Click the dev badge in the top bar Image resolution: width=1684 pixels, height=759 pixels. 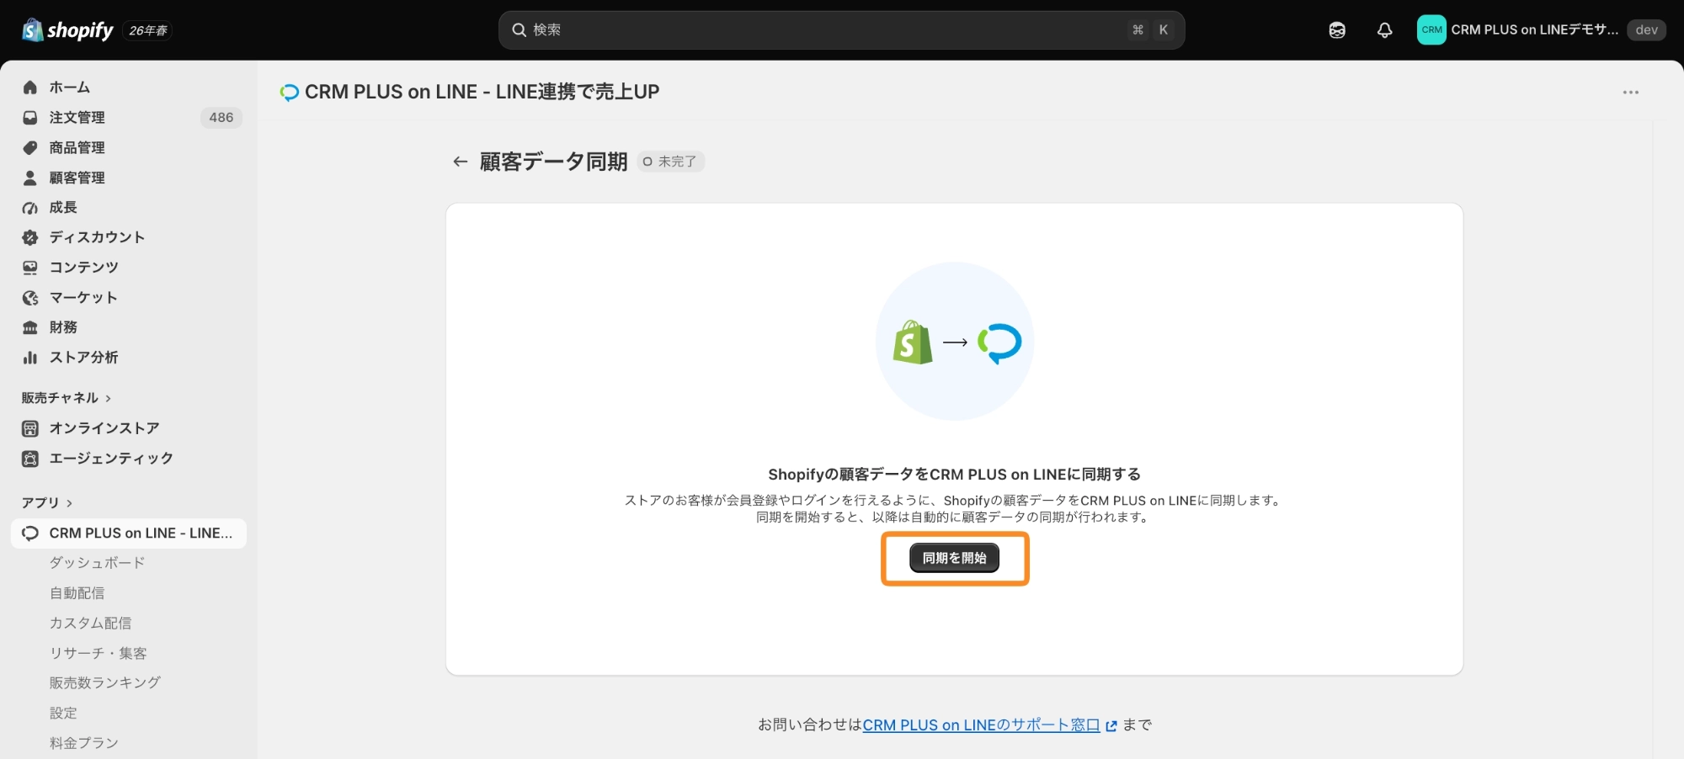1646,30
